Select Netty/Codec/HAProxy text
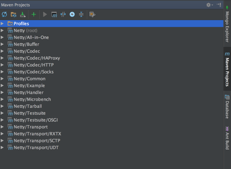This screenshot has height=169, width=231. pos(37,58)
